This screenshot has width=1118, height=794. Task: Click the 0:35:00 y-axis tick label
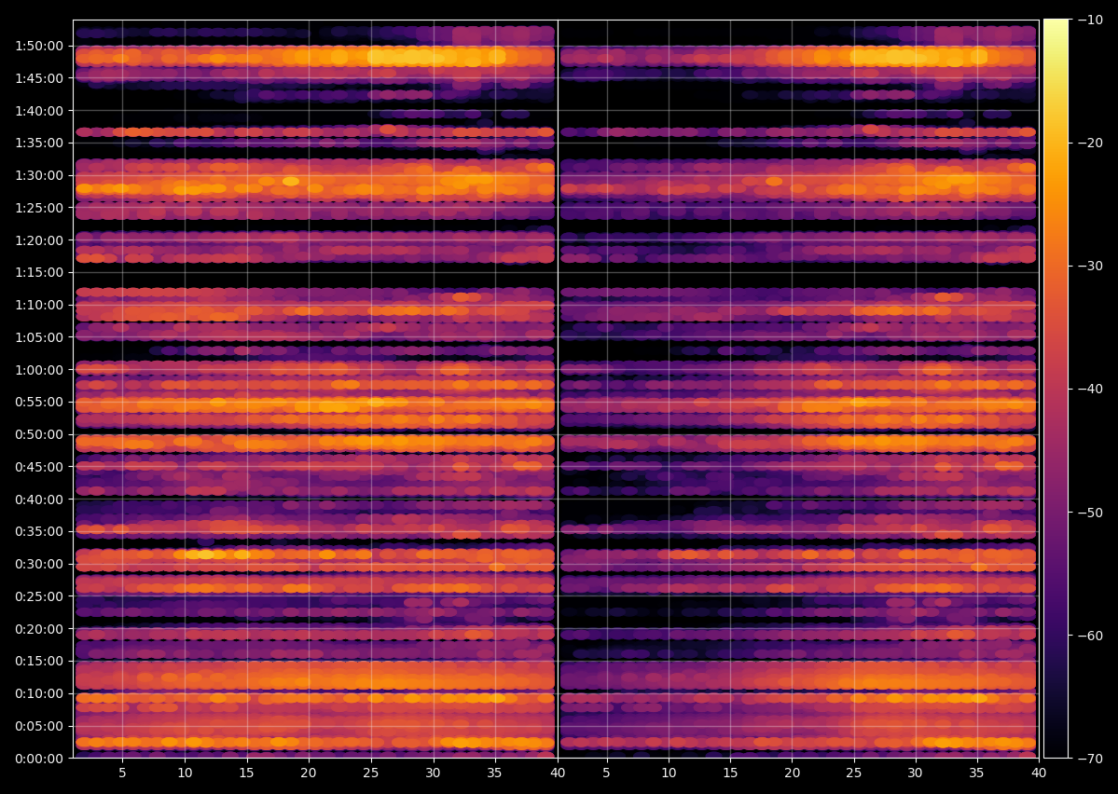click(39, 532)
